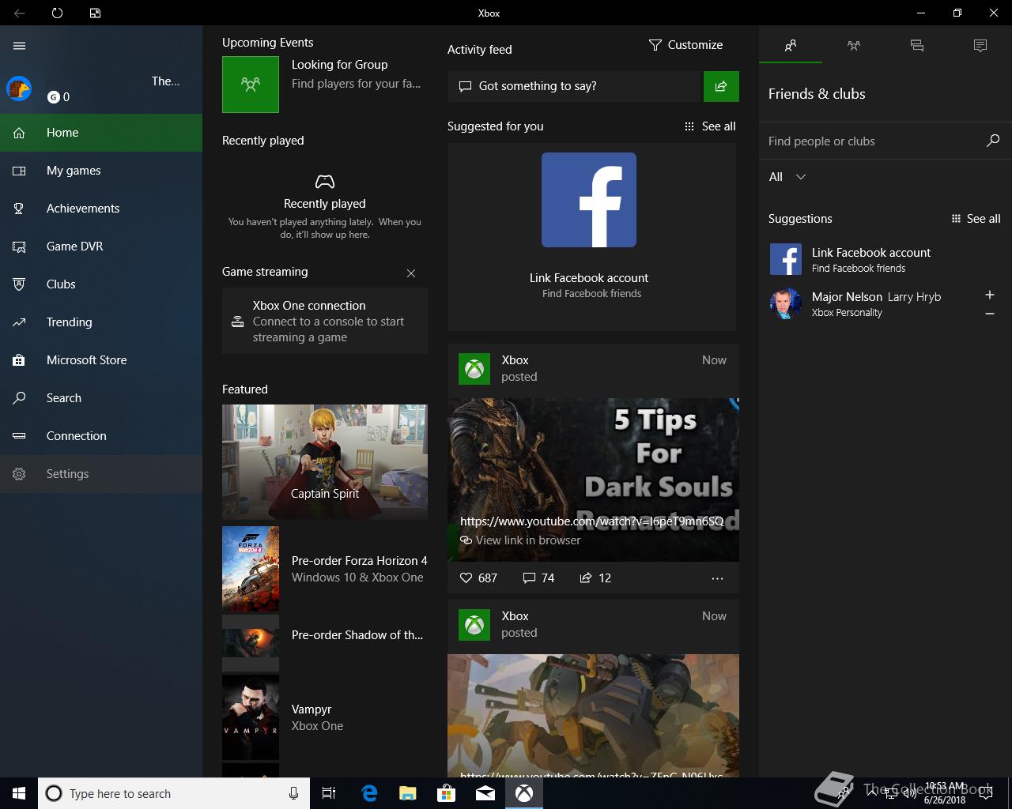Open Achievements page
The width and height of the screenshot is (1012, 809).
(x=101, y=209)
